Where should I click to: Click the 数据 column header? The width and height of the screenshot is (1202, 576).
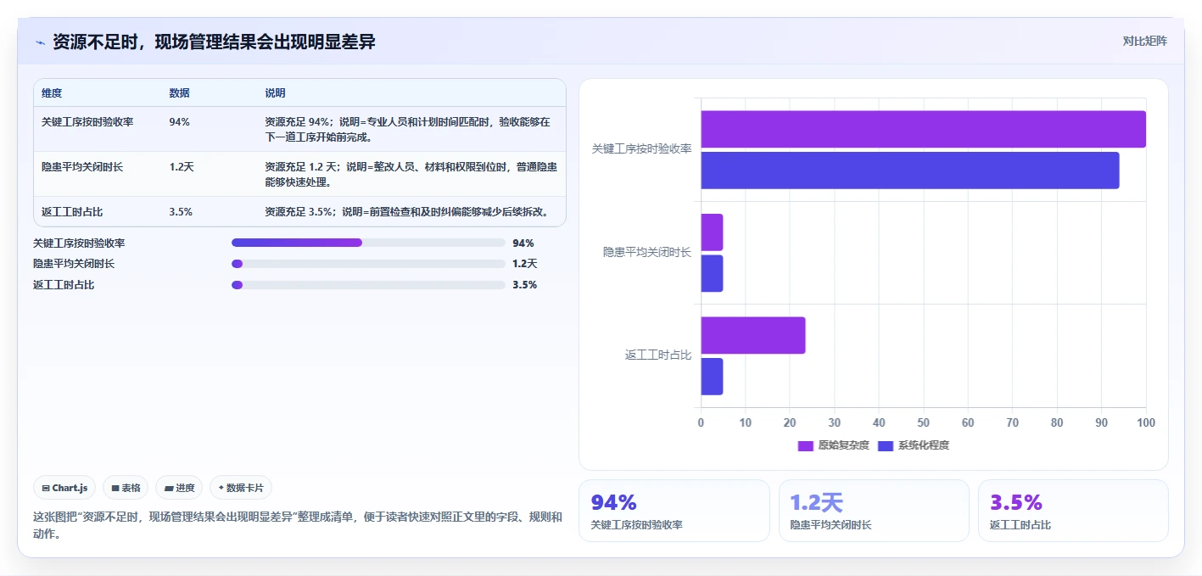(180, 93)
